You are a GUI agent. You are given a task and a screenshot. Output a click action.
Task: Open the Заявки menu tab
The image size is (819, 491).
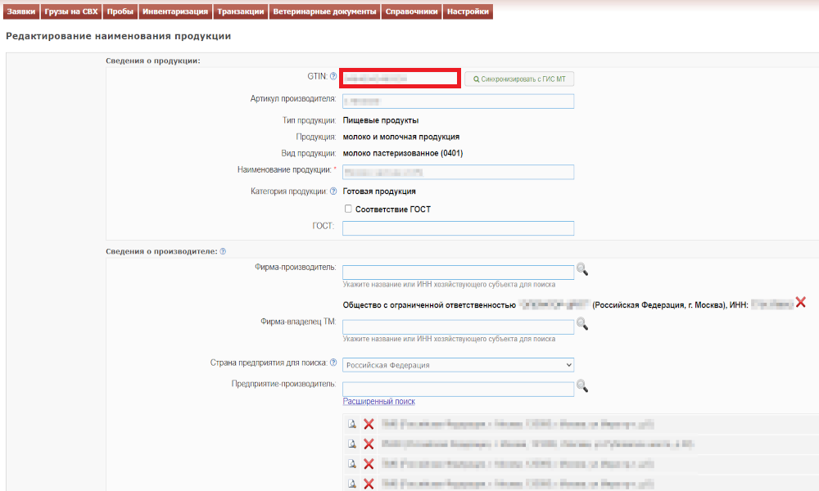(21, 11)
